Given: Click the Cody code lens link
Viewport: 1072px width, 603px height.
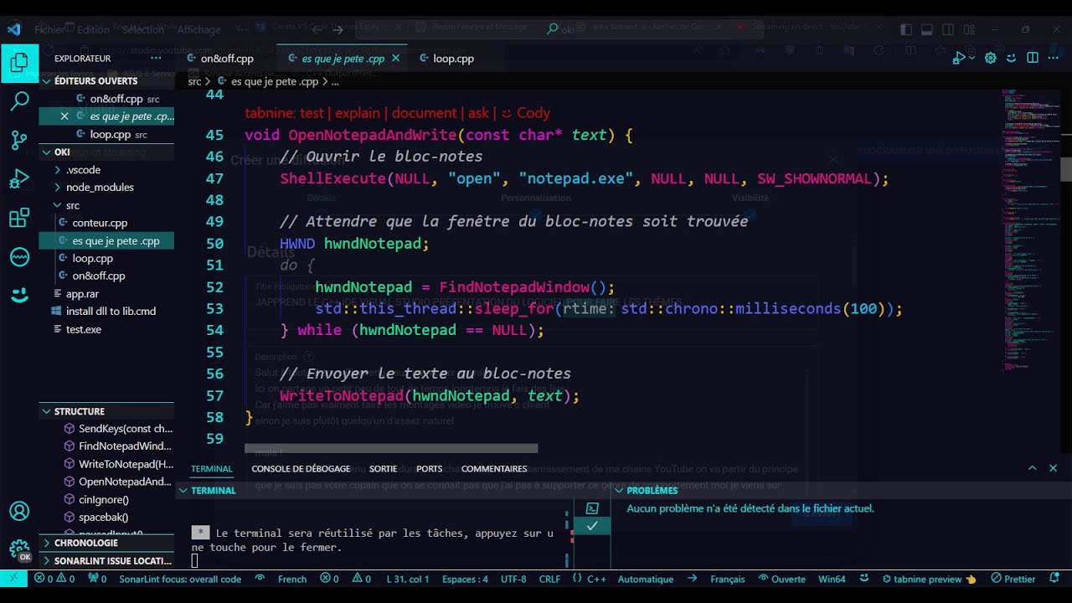Looking at the screenshot, I should pyautogui.click(x=526, y=113).
